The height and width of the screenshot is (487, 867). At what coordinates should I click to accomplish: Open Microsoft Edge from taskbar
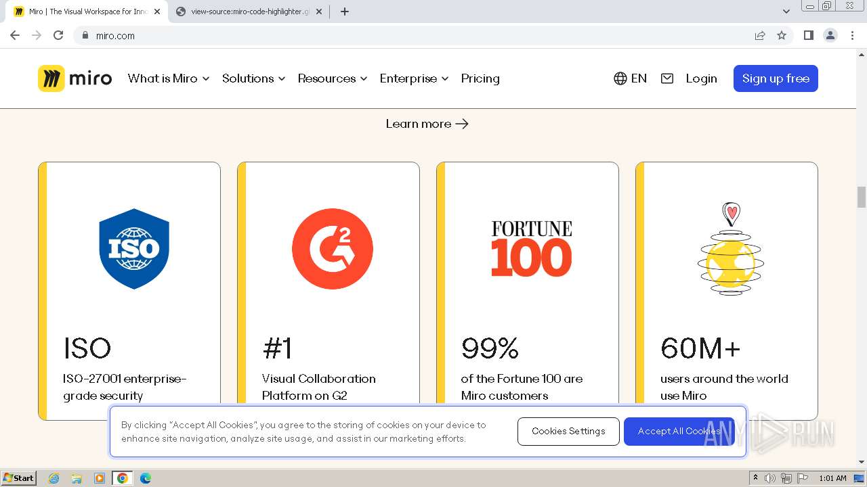(x=145, y=478)
